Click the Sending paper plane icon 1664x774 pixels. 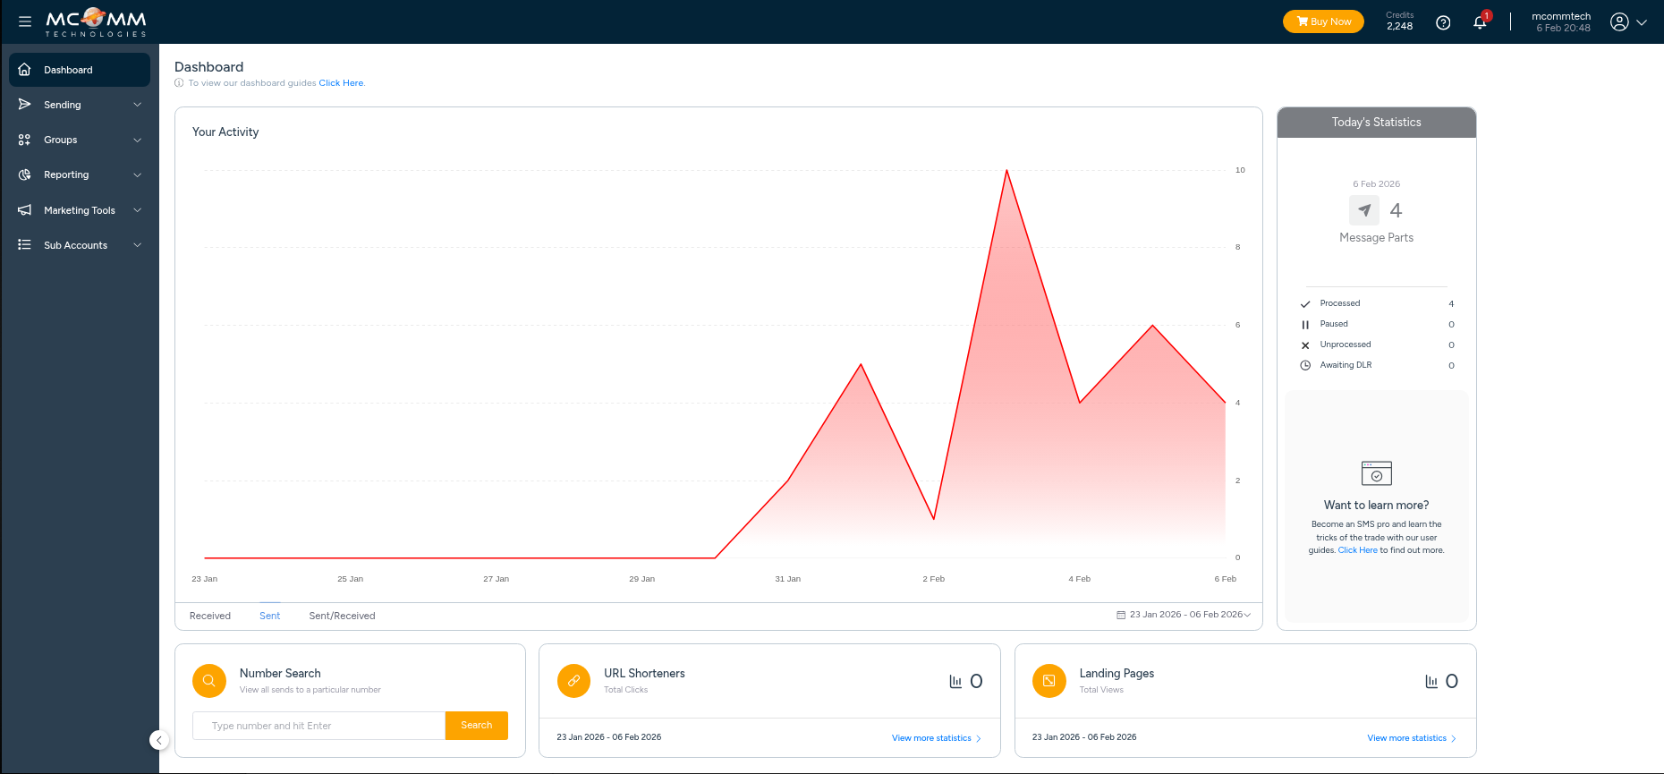[x=25, y=105]
